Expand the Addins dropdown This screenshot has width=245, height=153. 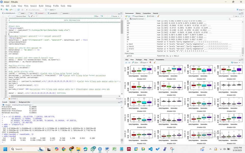tap(52, 10)
